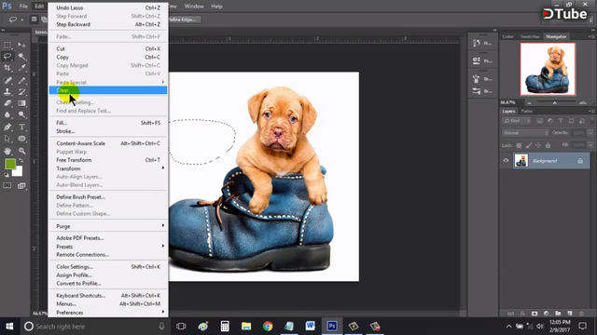The height and width of the screenshot is (335, 597).
Task: Hide the Background layer with eye icon
Action: [506, 161]
